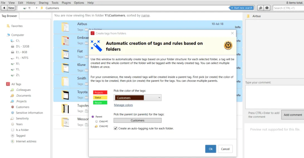This screenshot has width=304, height=158.
Task: Click the back navigation arrow icon
Action: coord(4,8)
